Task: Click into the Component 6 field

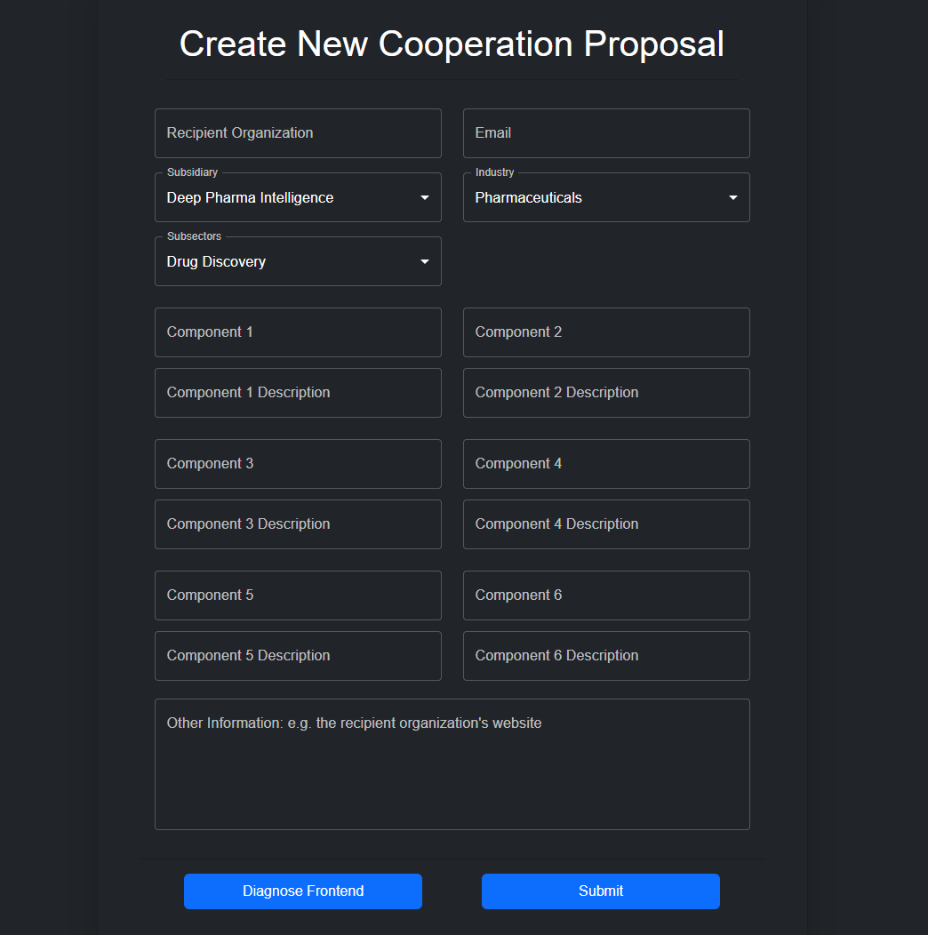Action: 606,595
